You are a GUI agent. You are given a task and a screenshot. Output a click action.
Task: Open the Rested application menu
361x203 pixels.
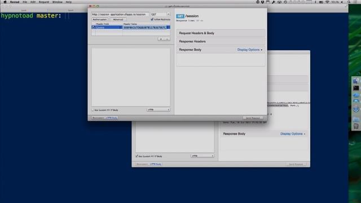point(15,2)
